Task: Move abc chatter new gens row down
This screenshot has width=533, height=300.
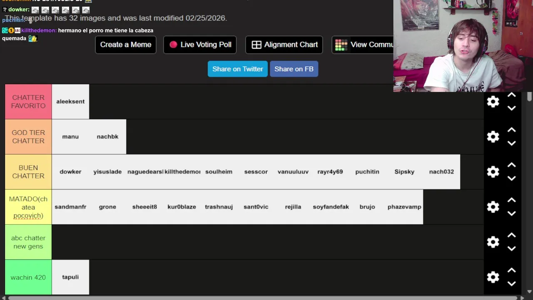Action: tap(512, 248)
